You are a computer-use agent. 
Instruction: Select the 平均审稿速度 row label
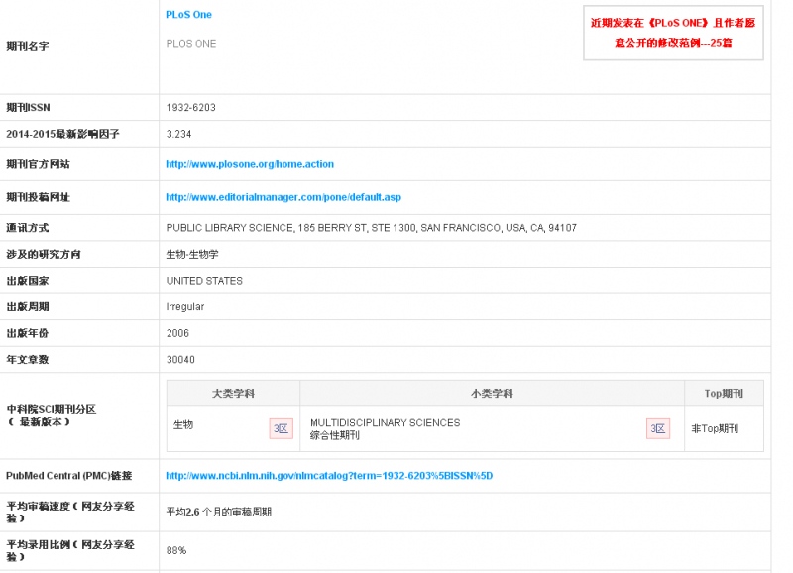(70, 512)
